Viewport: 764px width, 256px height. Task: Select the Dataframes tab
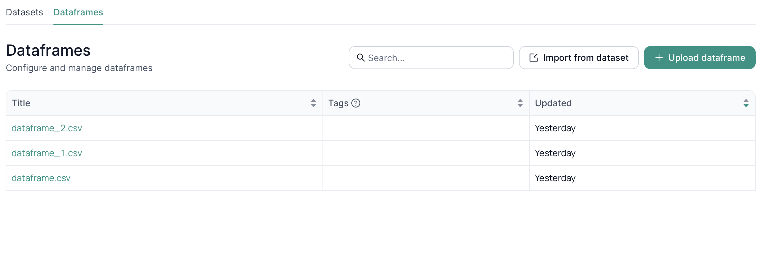pos(78,12)
